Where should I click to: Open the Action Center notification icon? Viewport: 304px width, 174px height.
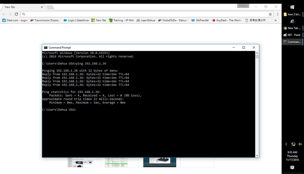click(x=292, y=167)
